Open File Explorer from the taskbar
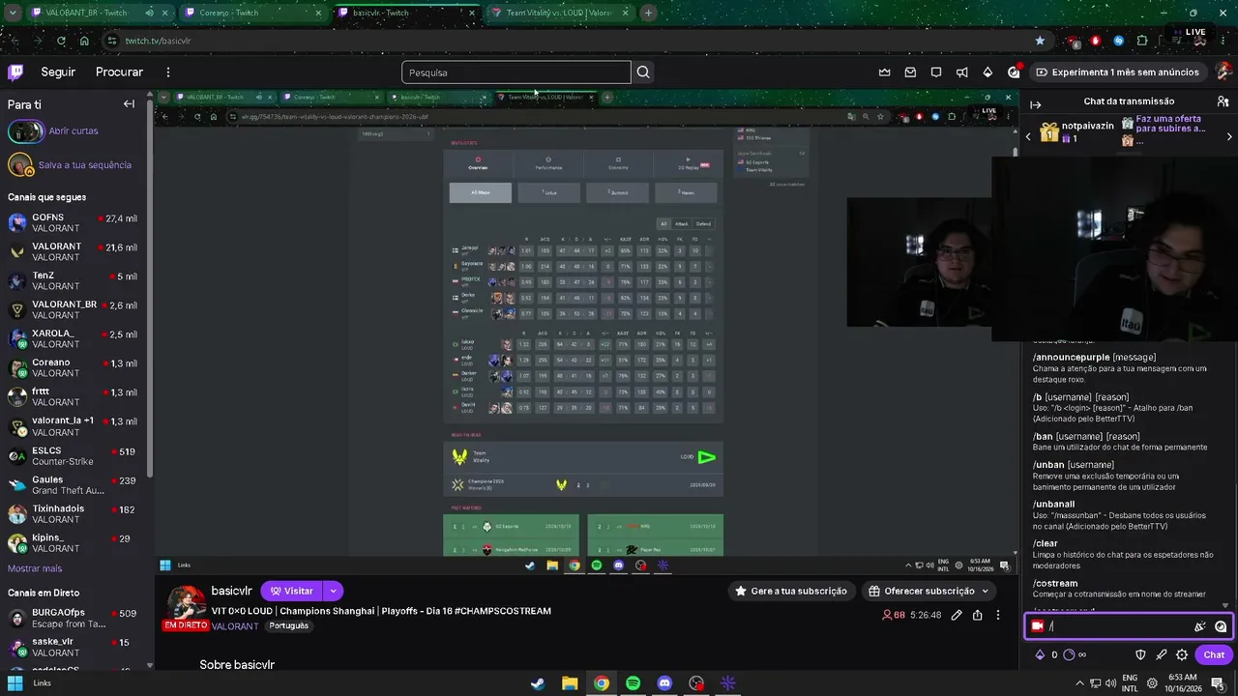 coord(570,683)
